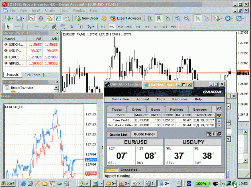Click the 100% battery indicator
The width and height of the screenshot is (251, 188).
click(x=201, y=184)
